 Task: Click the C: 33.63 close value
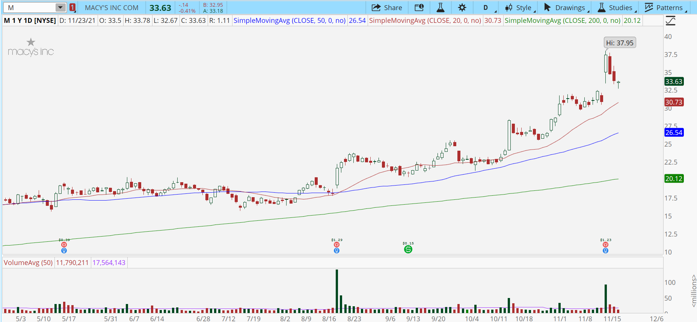[193, 21]
